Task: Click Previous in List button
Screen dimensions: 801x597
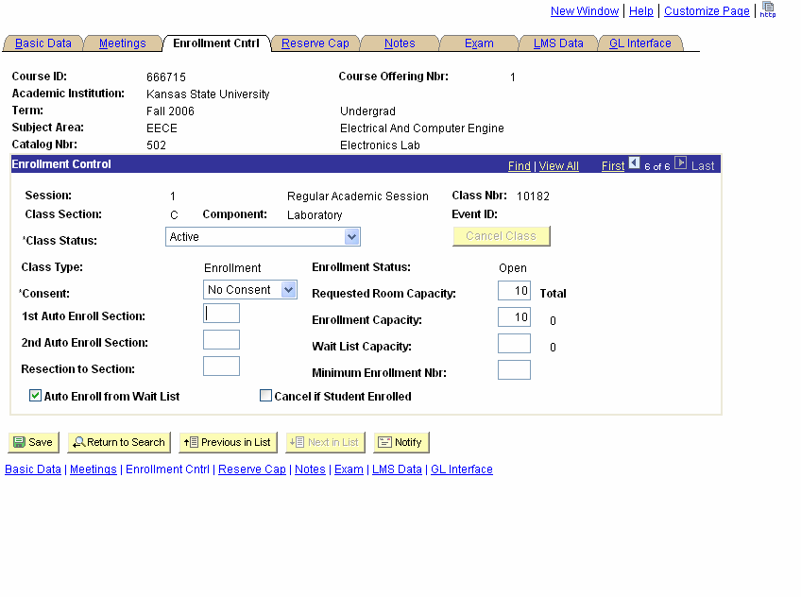Action: tap(228, 442)
